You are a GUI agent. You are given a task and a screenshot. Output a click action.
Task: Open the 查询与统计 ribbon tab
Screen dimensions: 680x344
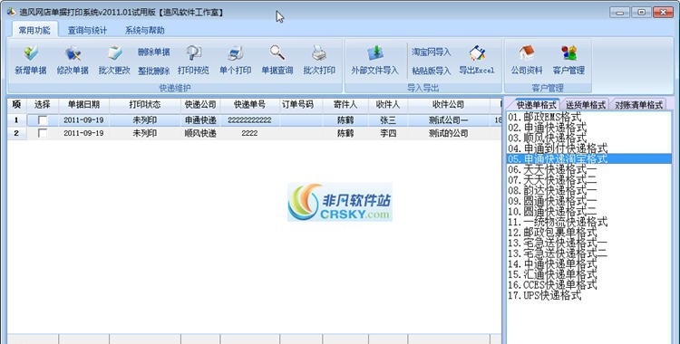[x=87, y=31]
